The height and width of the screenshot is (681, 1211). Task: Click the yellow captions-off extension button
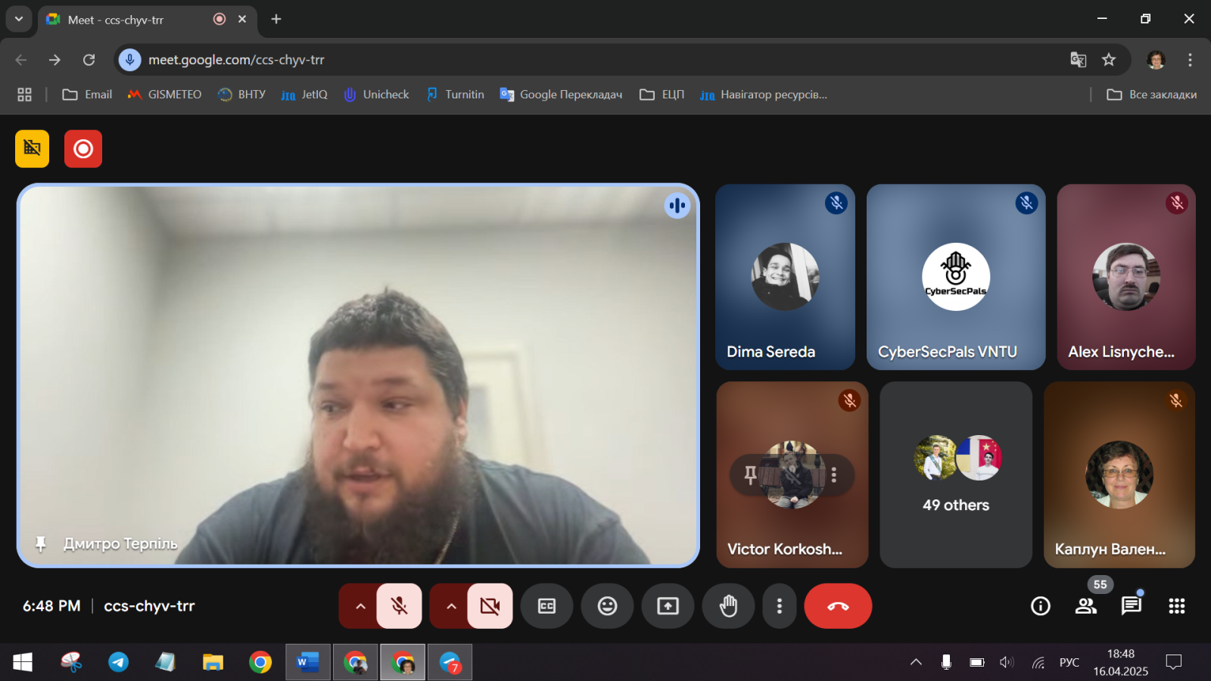32,148
